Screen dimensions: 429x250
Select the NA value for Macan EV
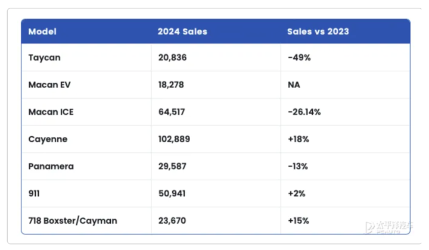294,85
